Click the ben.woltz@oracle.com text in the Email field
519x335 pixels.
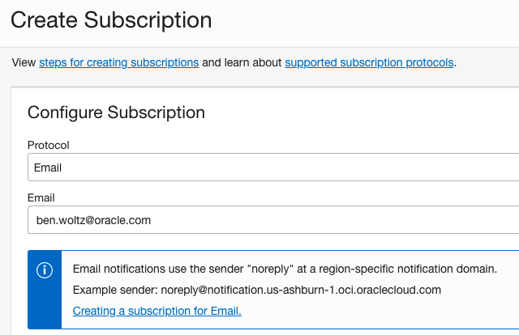(x=94, y=219)
